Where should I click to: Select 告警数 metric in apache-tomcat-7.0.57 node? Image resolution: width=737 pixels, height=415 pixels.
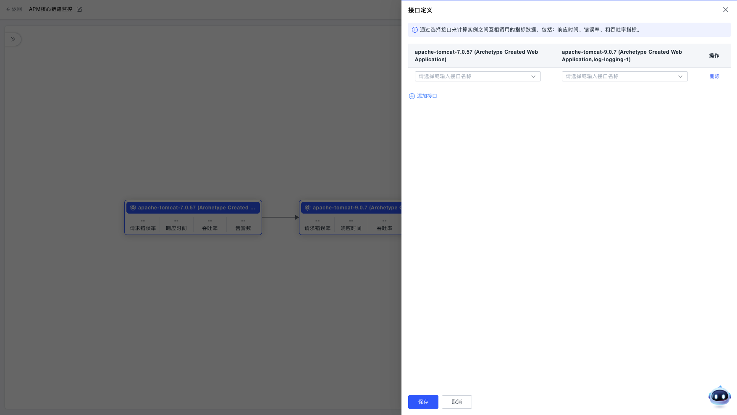243,225
